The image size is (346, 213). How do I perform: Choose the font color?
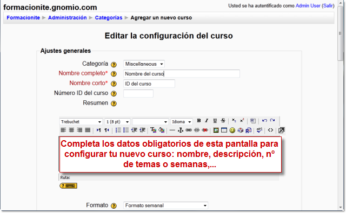coord(153,130)
